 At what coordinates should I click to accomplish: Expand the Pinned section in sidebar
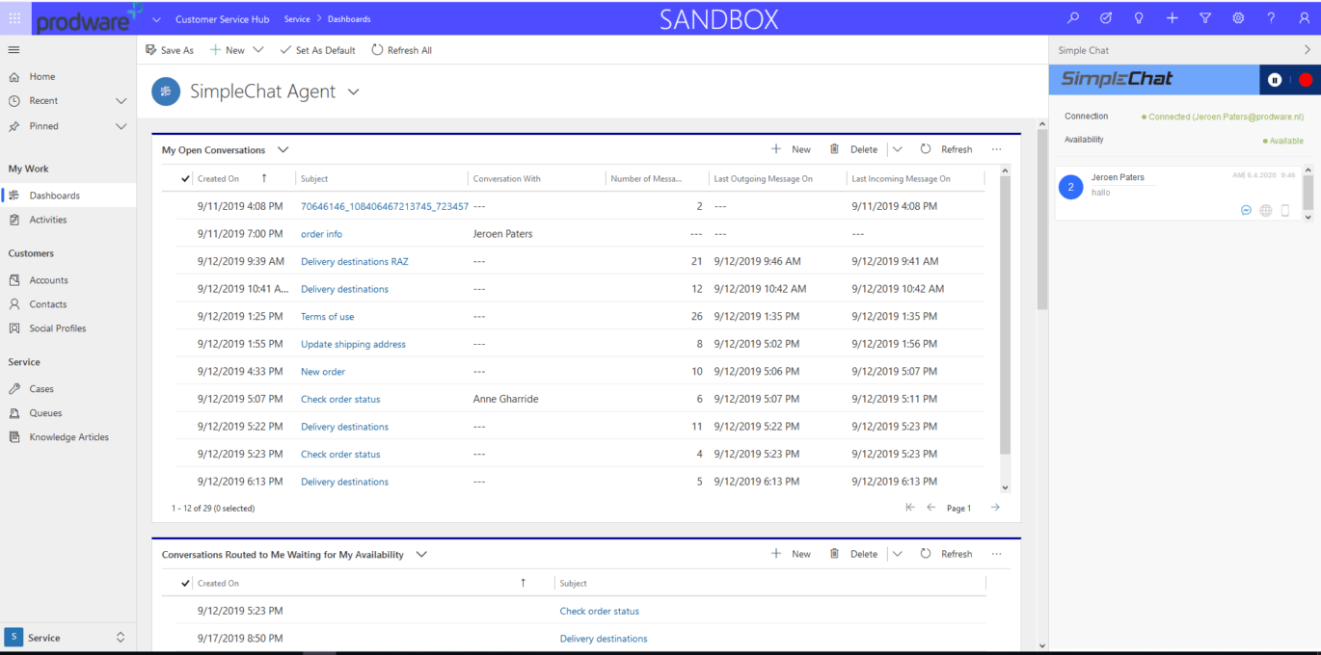tap(121, 126)
